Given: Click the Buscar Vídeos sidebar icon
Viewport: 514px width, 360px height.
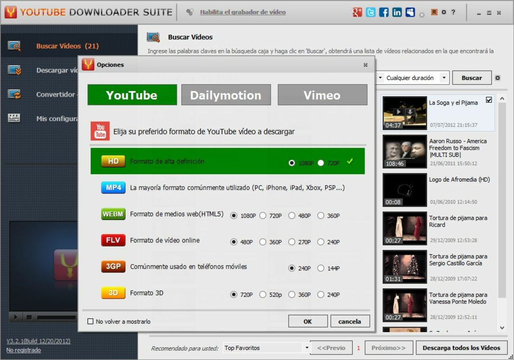Looking at the screenshot, I should pyautogui.click(x=14, y=46).
